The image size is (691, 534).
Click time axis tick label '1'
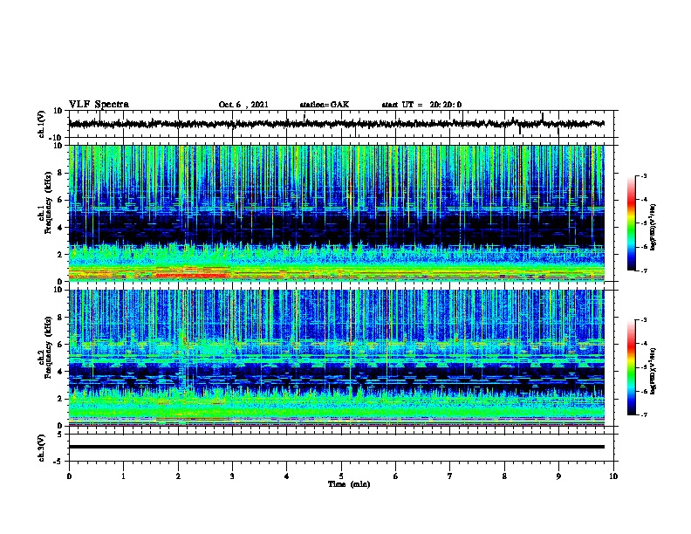[123, 476]
